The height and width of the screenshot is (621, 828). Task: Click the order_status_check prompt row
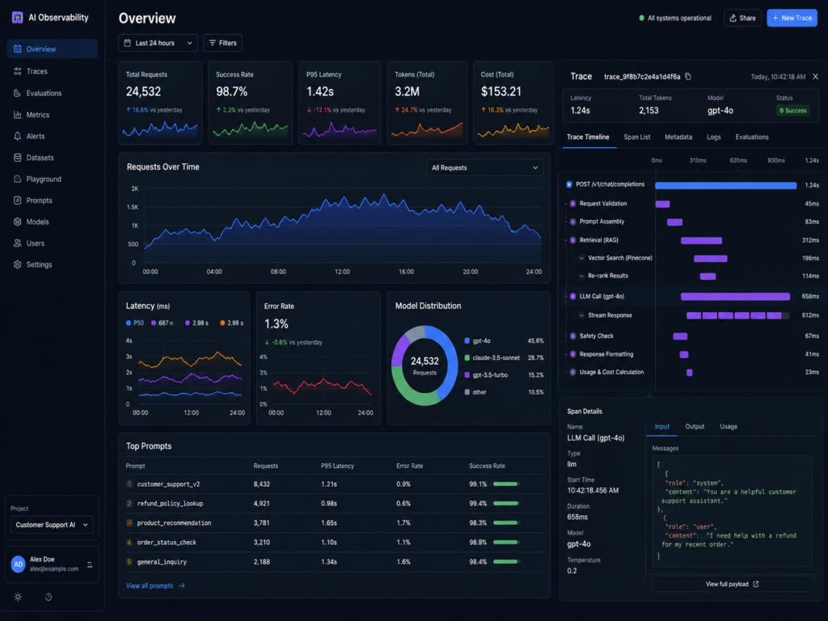pyautogui.click(x=334, y=543)
